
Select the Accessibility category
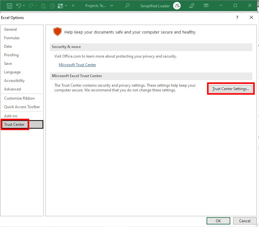15,80
